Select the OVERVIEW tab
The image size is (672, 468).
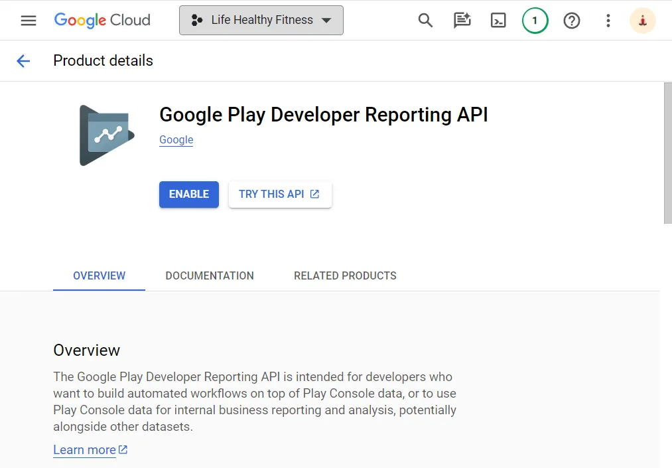tap(99, 275)
